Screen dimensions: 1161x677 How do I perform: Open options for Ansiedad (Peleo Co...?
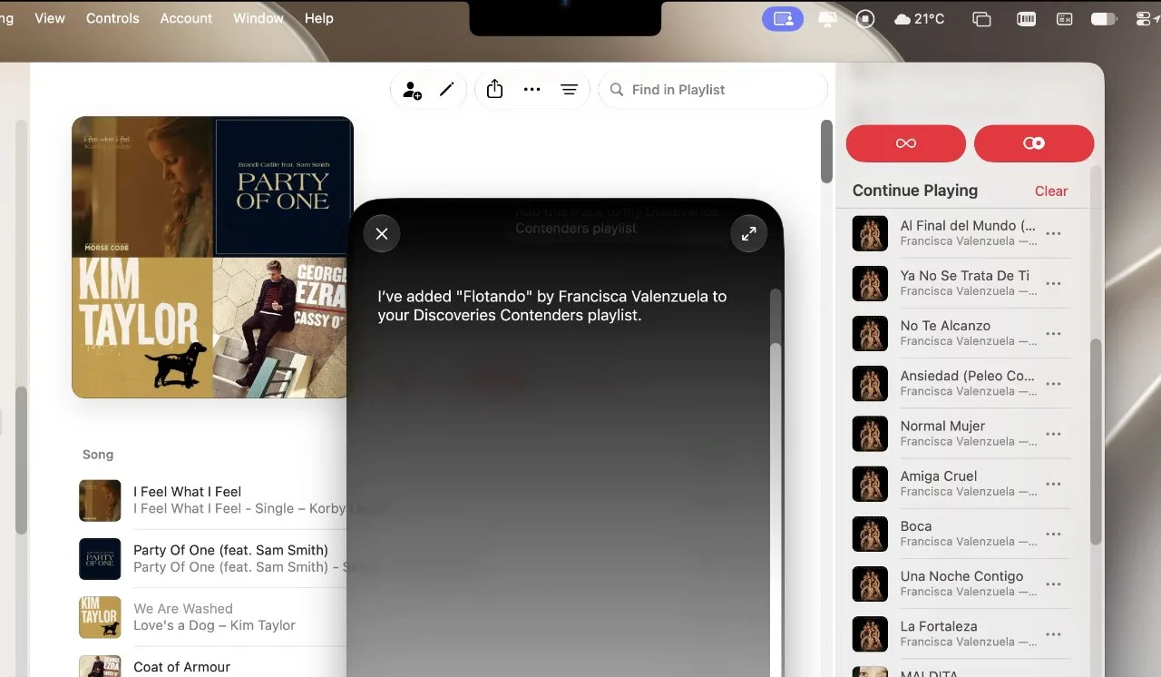click(1053, 383)
